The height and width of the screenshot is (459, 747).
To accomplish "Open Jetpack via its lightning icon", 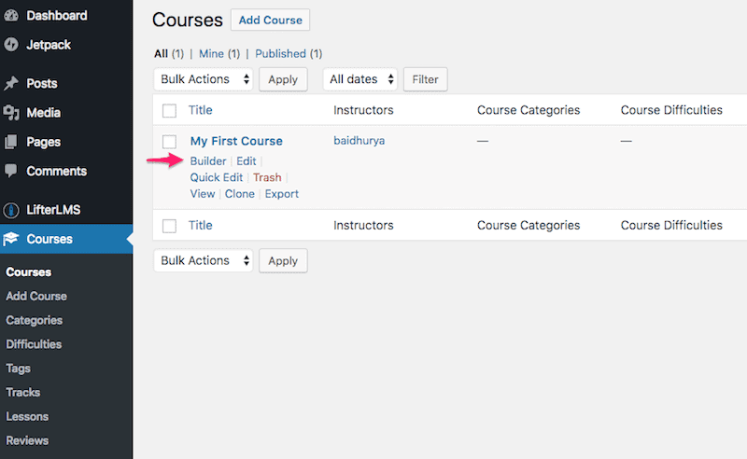I will 11,45.
